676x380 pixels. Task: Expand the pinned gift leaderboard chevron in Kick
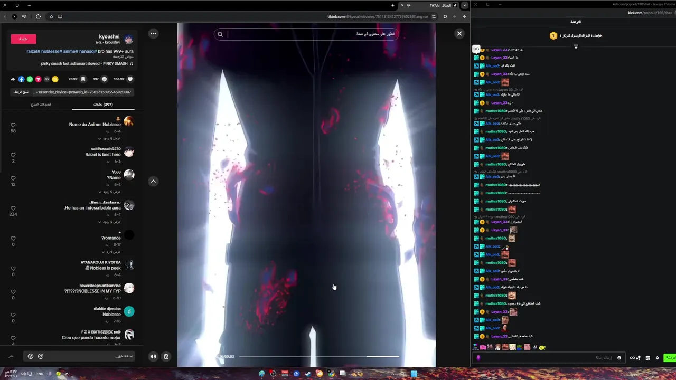pos(576,46)
